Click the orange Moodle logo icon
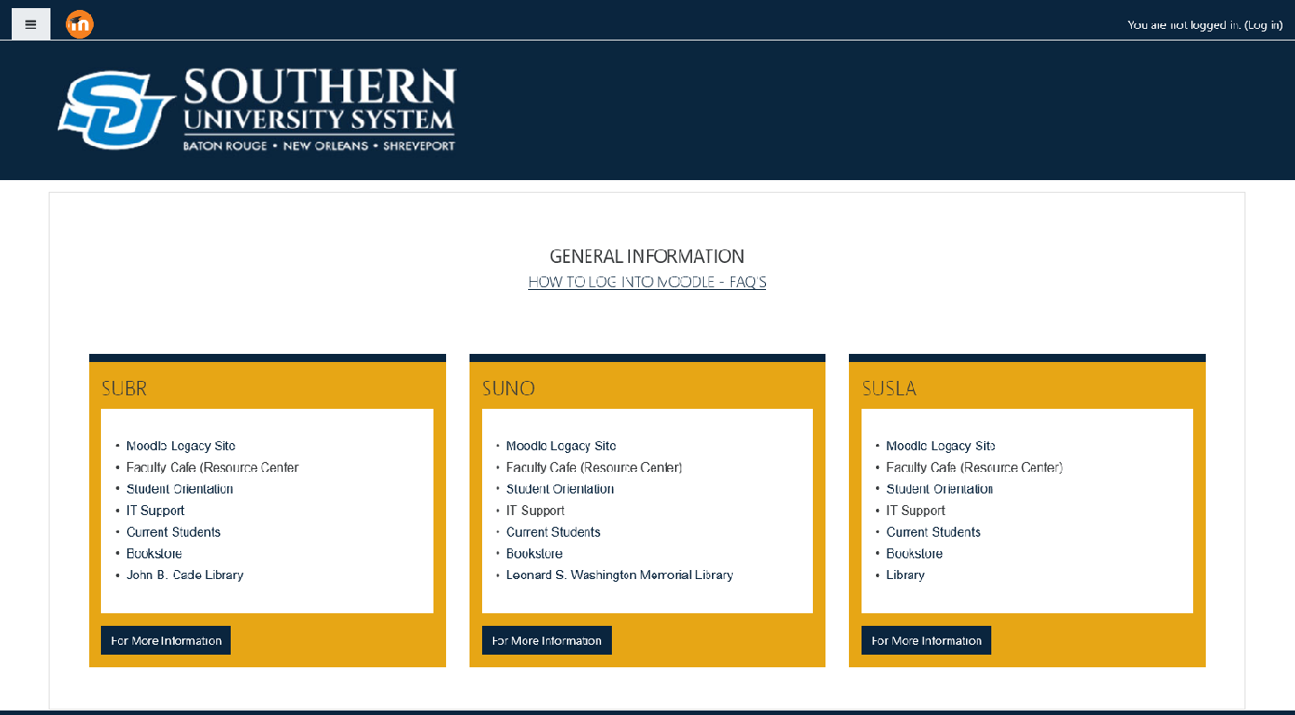 (x=79, y=24)
